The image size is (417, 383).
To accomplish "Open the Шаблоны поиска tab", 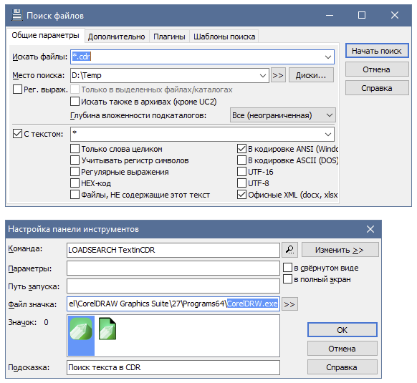I will (224, 37).
